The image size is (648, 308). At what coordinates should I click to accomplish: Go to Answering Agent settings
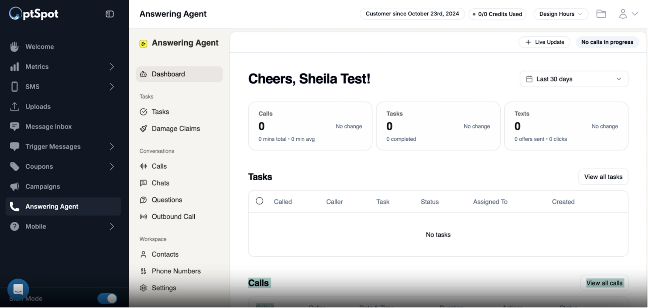click(x=163, y=288)
